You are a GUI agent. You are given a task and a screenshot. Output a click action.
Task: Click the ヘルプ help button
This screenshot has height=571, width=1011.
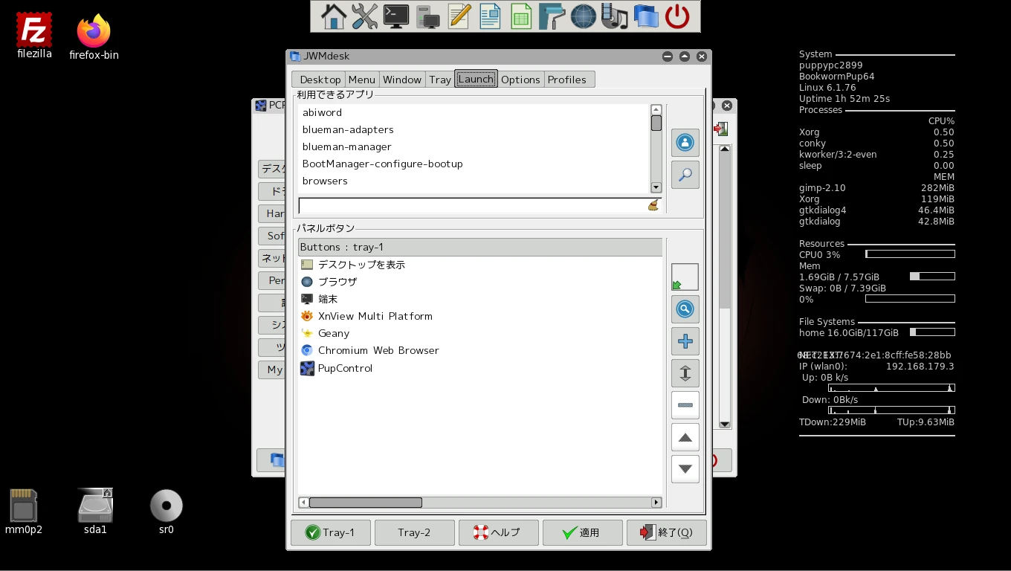(498, 532)
